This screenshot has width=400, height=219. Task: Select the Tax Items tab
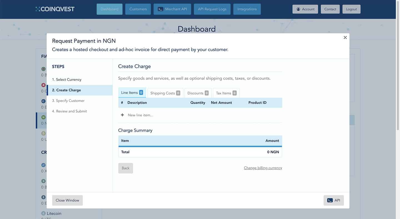click(226, 93)
